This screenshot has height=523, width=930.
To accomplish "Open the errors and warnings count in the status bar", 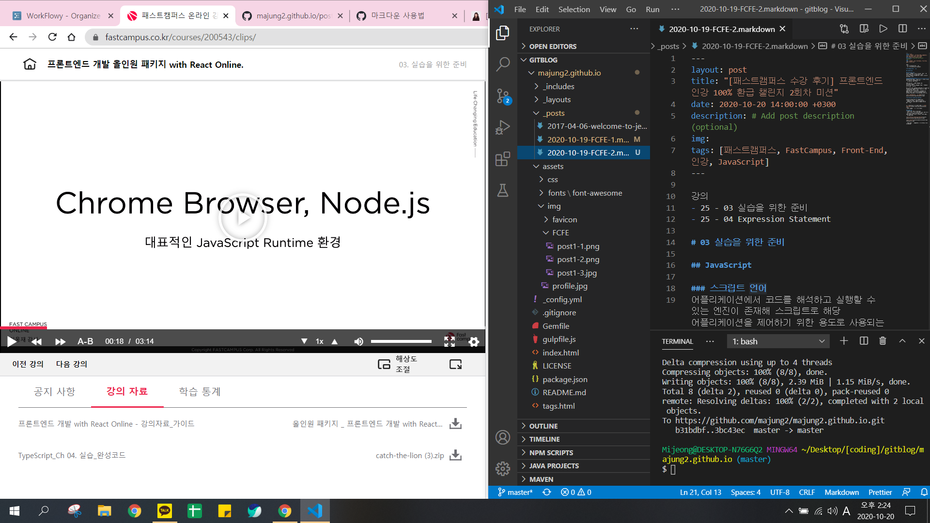I will [x=576, y=492].
